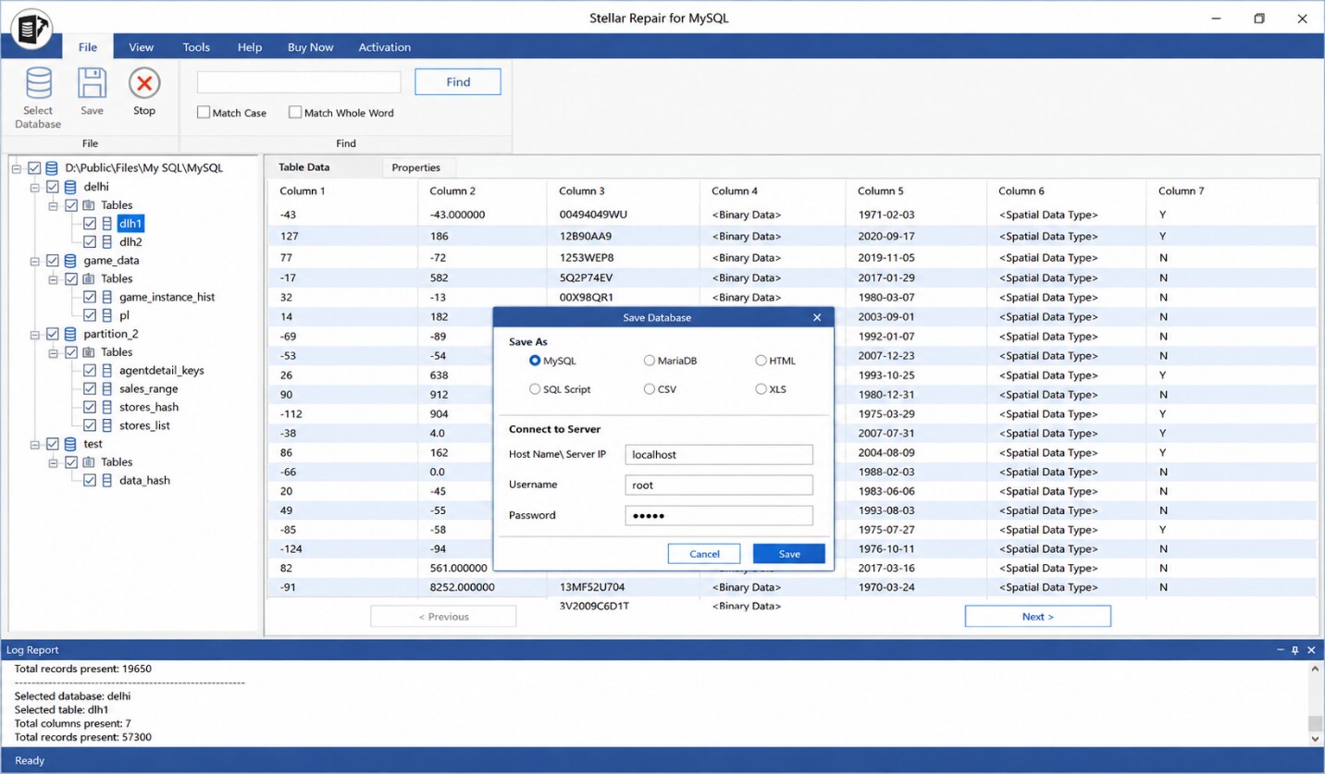This screenshot has height=774, width=1325.
Task: Click the delhi database icon
Action: (71, 187)
